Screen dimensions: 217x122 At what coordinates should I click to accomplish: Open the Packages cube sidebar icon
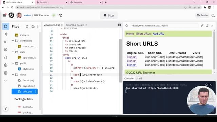tap(6, 49)
